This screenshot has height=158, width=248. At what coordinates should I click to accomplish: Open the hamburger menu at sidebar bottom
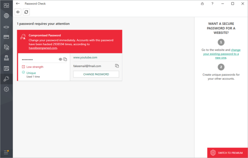[x=6, y=153]
